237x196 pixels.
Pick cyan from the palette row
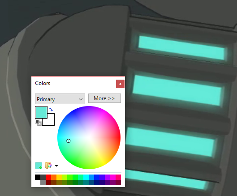click(x=86, y=177)
